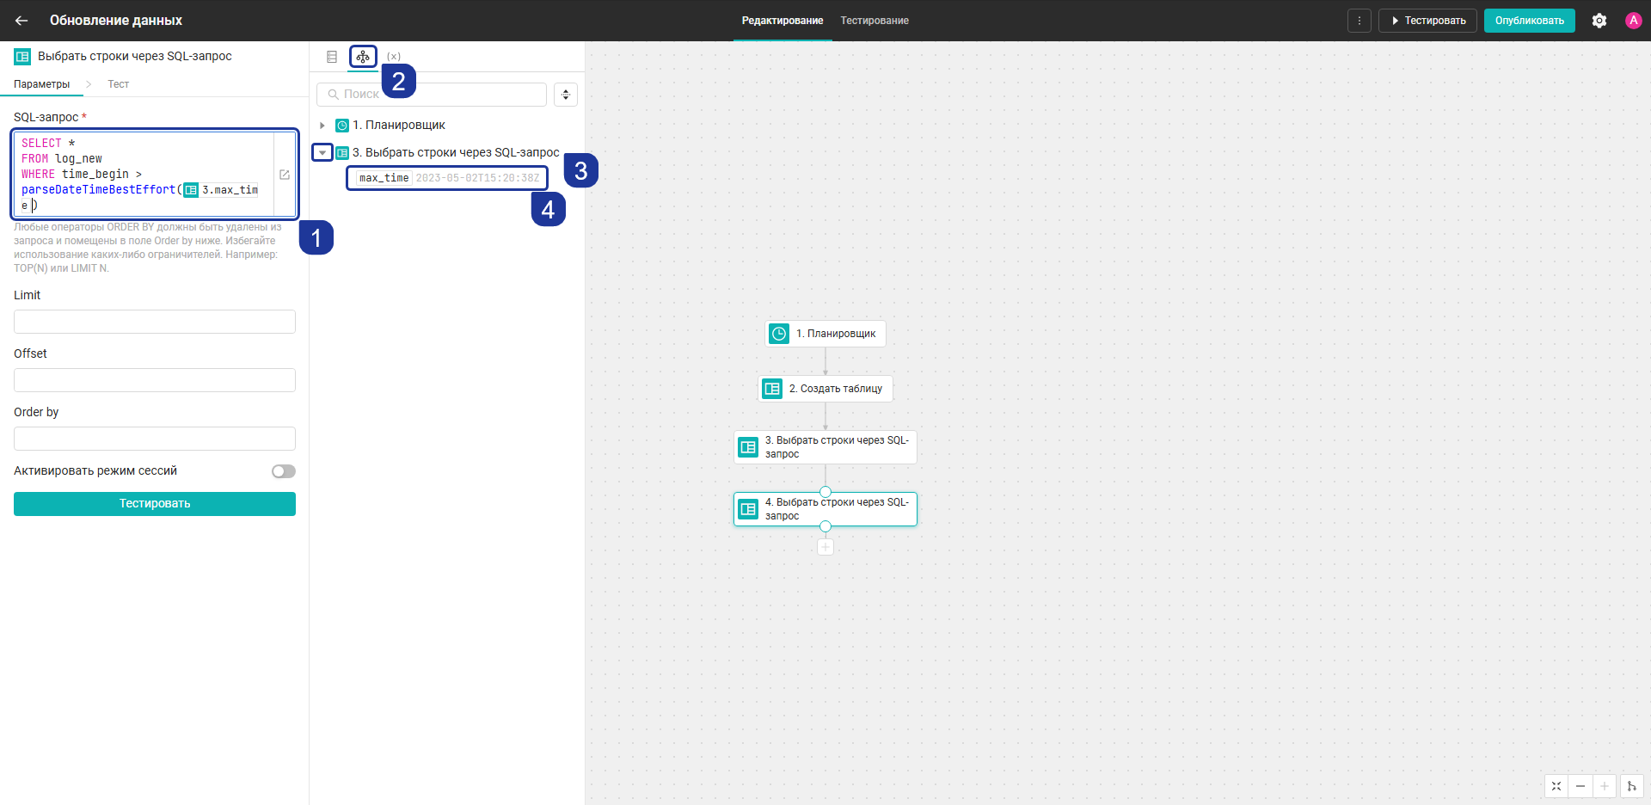Viewport: 1651px width, 805px height.
Task: Open the settings gear icon
Action: tap(1599, 21)
